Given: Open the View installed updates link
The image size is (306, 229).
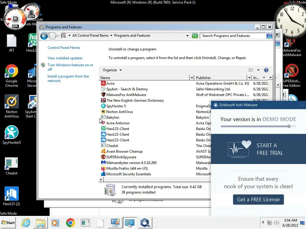Looking at the screenshot, I should click(65, 58).
